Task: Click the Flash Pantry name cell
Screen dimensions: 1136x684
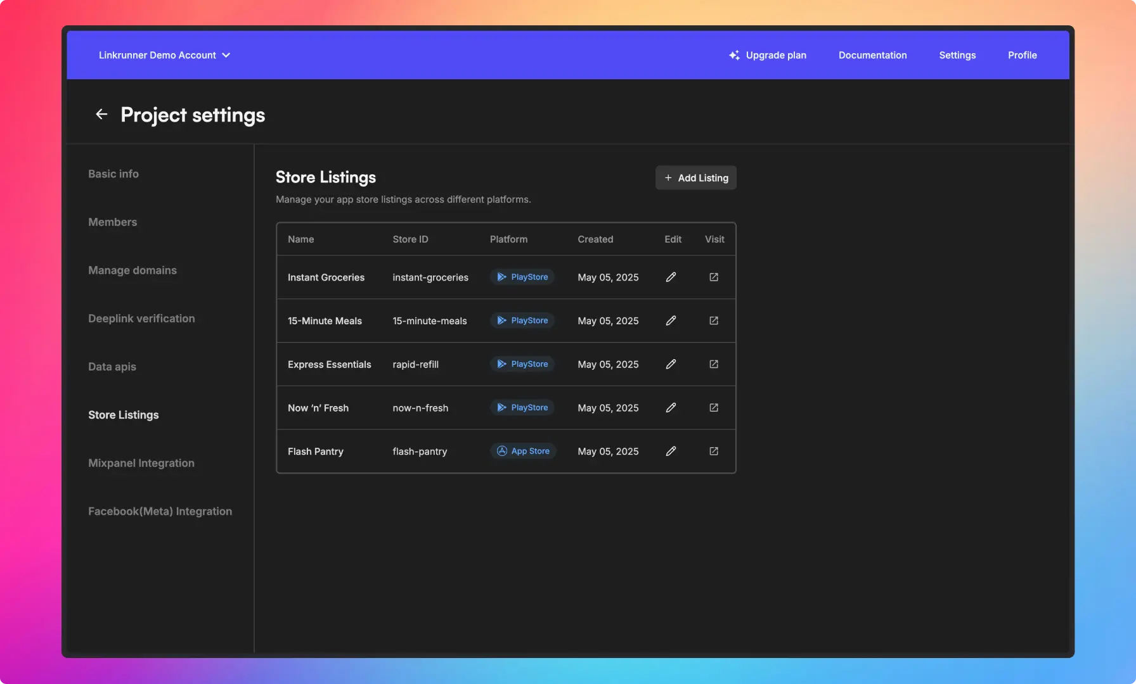Action: (315, 451)
